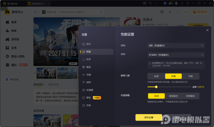Viewport: 214px width, 127px height.
Task: Open the hamburger menu in title bar
Action: [x=182, y=3]
